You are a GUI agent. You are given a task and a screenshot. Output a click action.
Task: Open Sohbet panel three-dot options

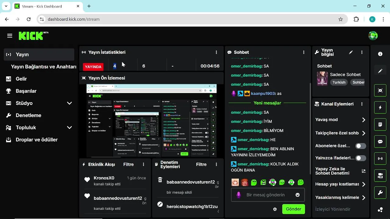pyautogui.click(x=304, y=52)
